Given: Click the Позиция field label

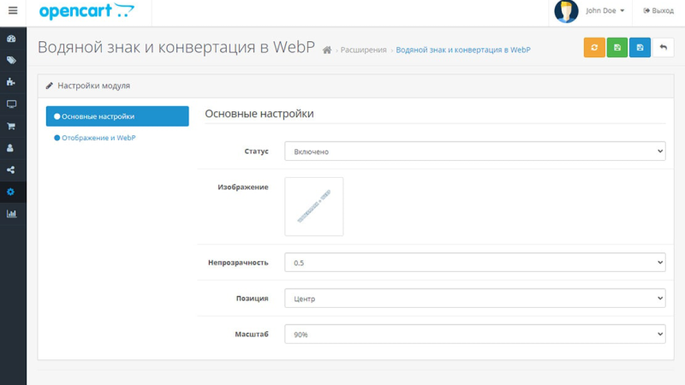Looking at the screenshot, I should 252,299.
